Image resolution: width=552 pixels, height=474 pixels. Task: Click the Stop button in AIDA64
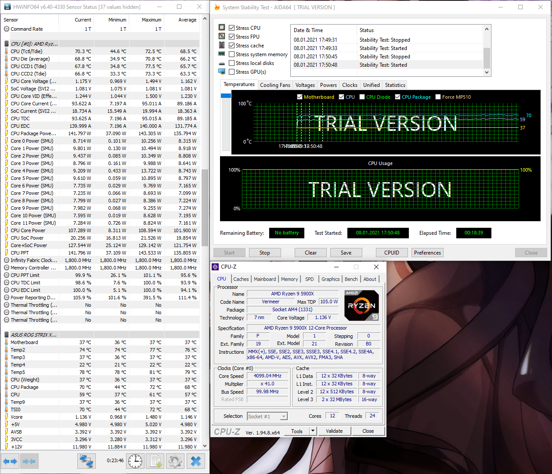(265, 253)
